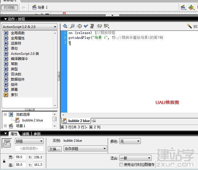Screen dimensions: 198x170
Task: Click the toolbox list scroll down arrow
Action: 55,105
